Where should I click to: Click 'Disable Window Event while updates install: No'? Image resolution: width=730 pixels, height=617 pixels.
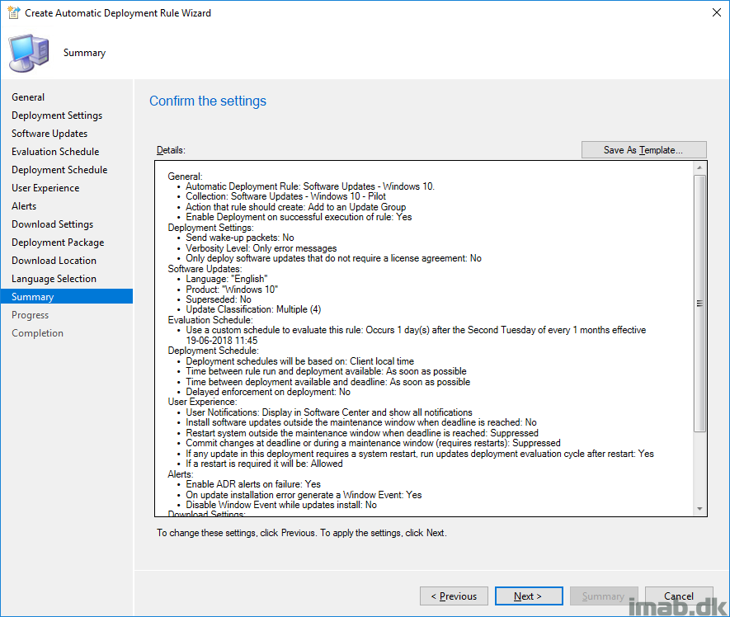[x=281, y=505]
